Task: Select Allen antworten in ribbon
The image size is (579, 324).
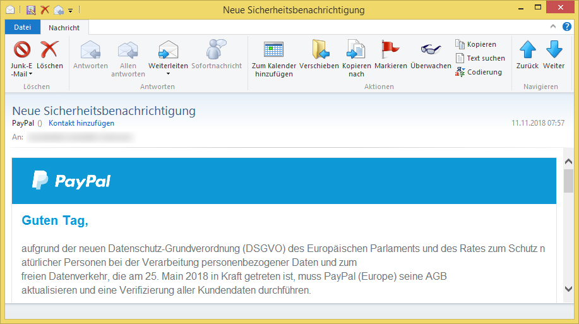Action: click(128, 59)
